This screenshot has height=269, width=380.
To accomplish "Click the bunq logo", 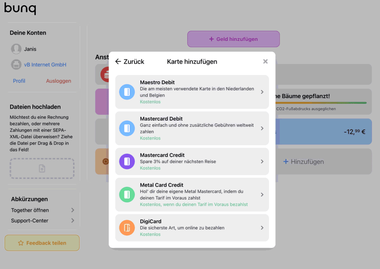I will tap(20, 8).
